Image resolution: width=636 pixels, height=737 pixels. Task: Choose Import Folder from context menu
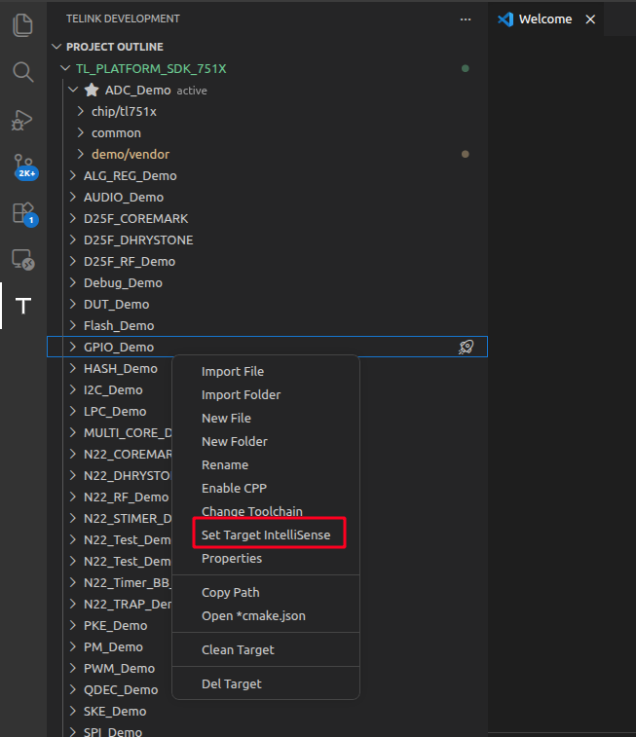tap(266, 395)
